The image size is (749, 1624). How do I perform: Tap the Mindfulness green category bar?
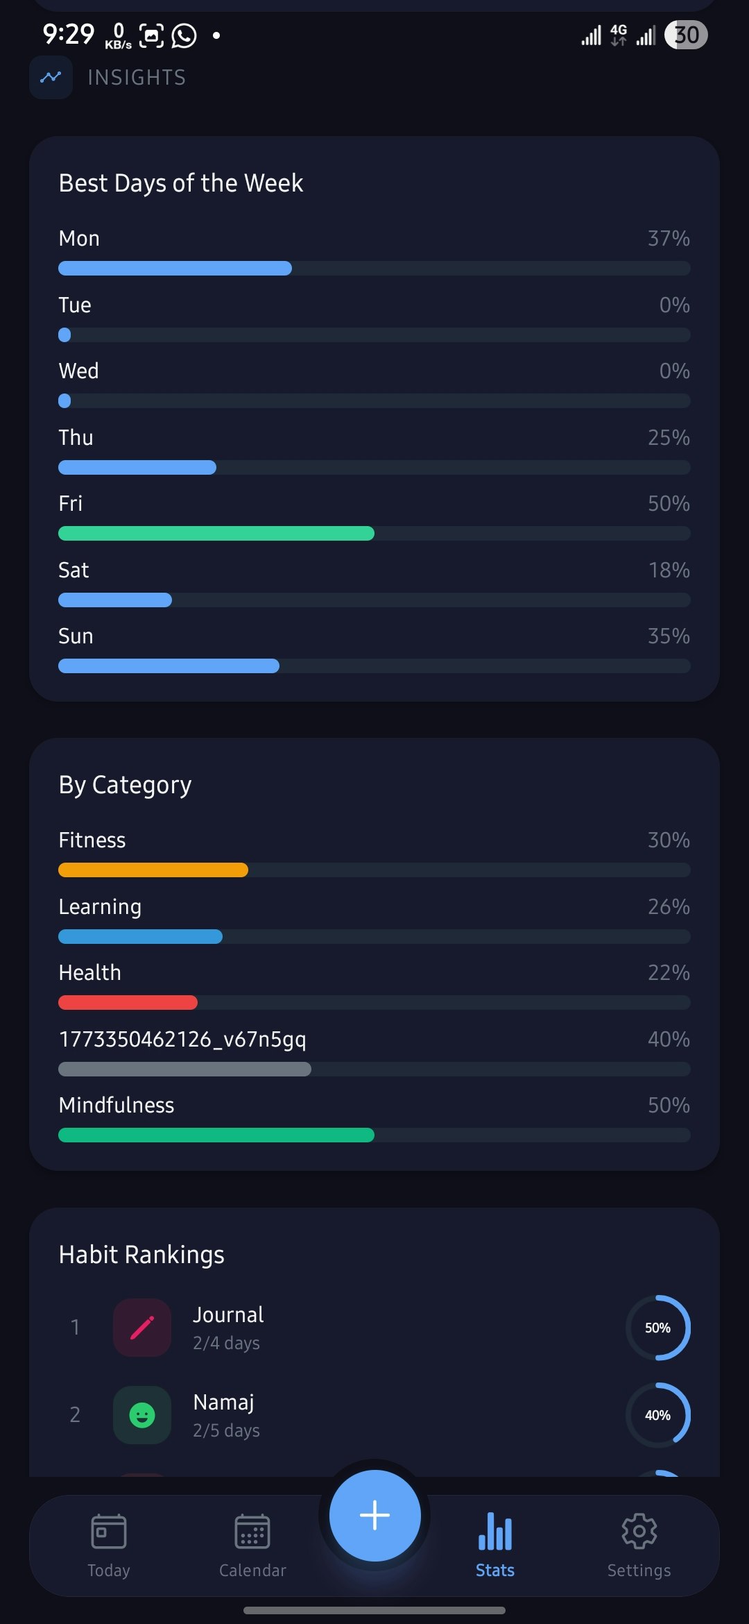(216, 1135)
